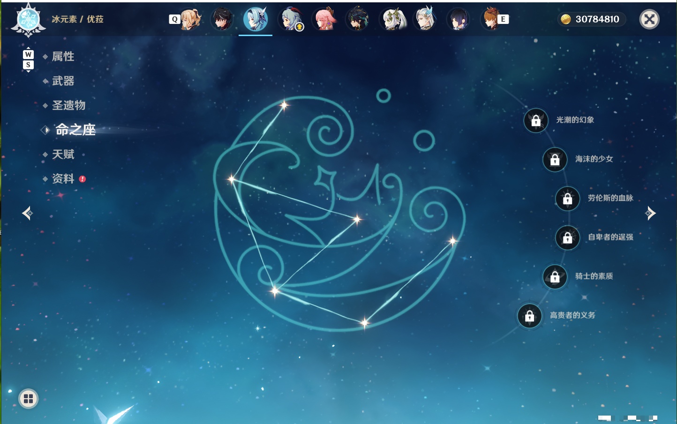
Task: Click the red alert badge beside 资料
Action: (83, 179)
